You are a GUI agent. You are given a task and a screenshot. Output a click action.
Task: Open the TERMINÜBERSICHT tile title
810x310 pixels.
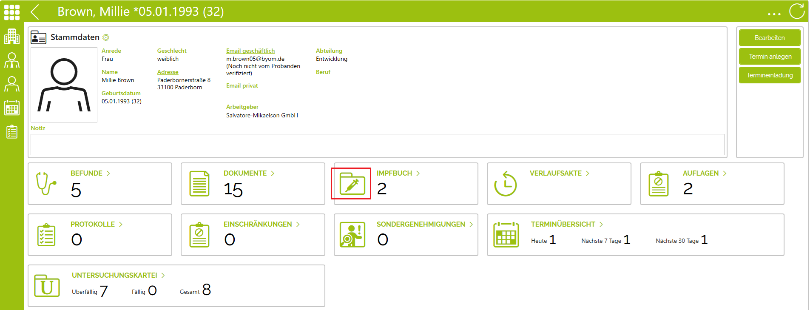pos(563,225)
